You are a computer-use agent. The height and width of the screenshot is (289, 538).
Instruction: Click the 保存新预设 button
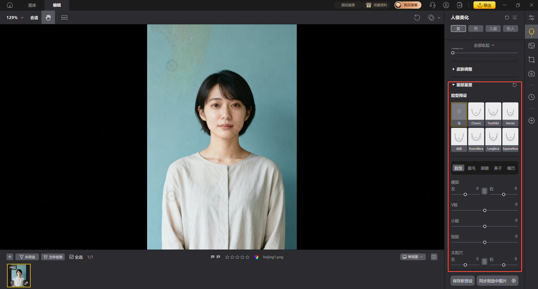(x=462, y=281)
